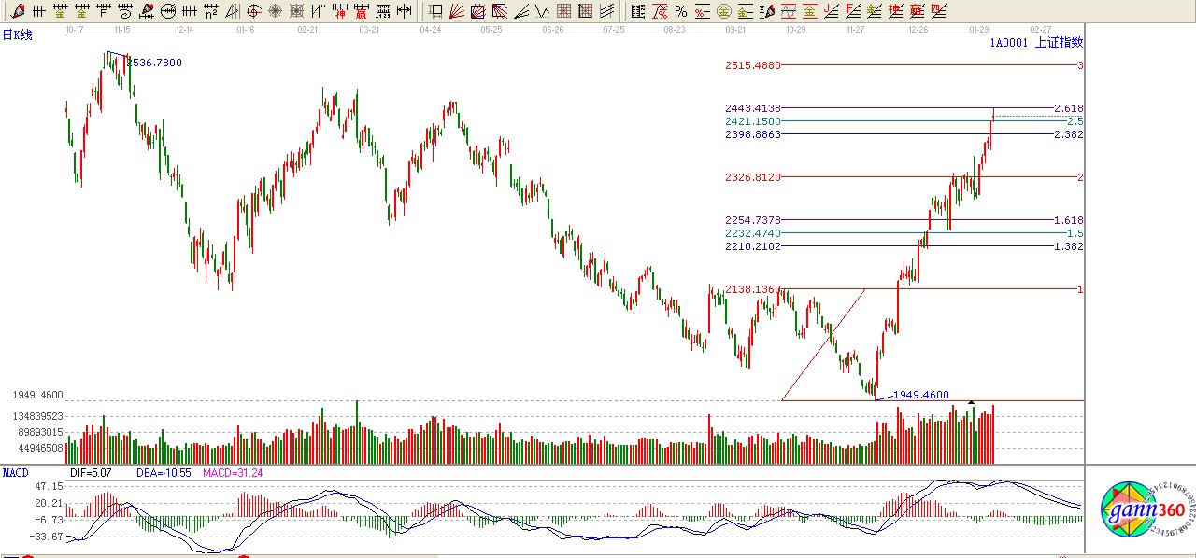Click the 日K线 chart period label
Viewport: 1196px width, 558px height.
click(17, 35)
